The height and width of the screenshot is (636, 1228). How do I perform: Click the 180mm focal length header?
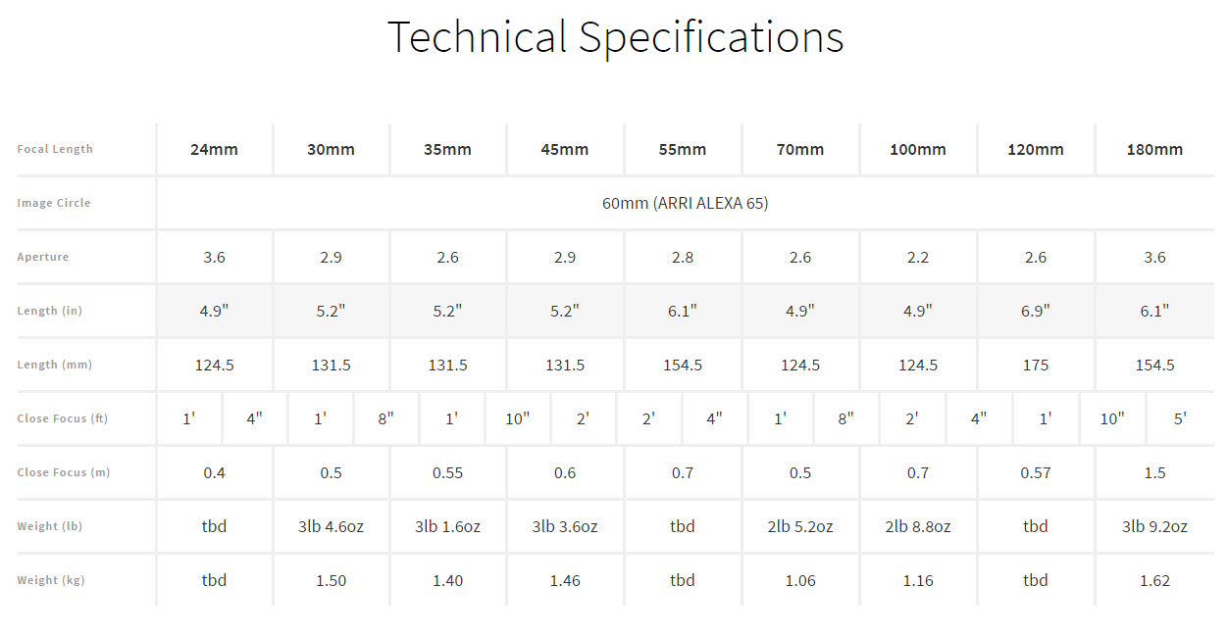[1154, 150]
